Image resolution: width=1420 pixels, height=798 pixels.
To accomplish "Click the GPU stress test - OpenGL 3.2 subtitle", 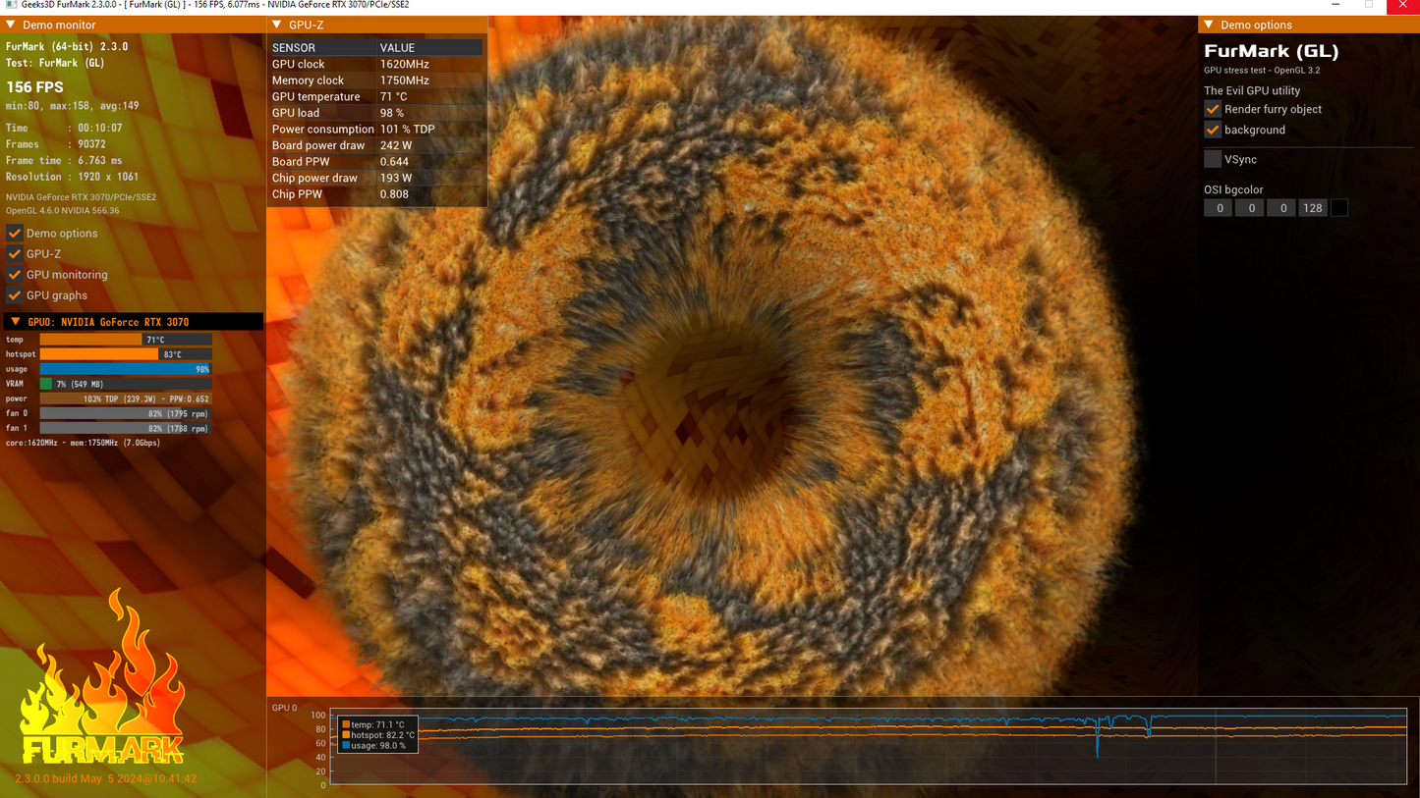I will pyautogui.click(x=1262, y=71).
